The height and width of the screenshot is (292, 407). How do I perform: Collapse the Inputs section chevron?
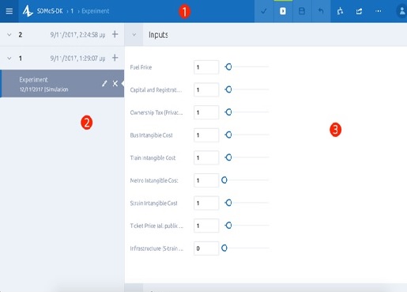(x=134, y=35)
